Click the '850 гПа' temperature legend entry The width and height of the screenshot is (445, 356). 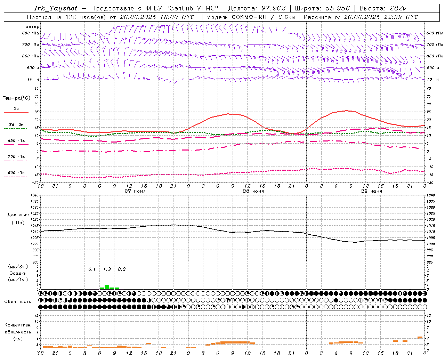coord(16,141)
